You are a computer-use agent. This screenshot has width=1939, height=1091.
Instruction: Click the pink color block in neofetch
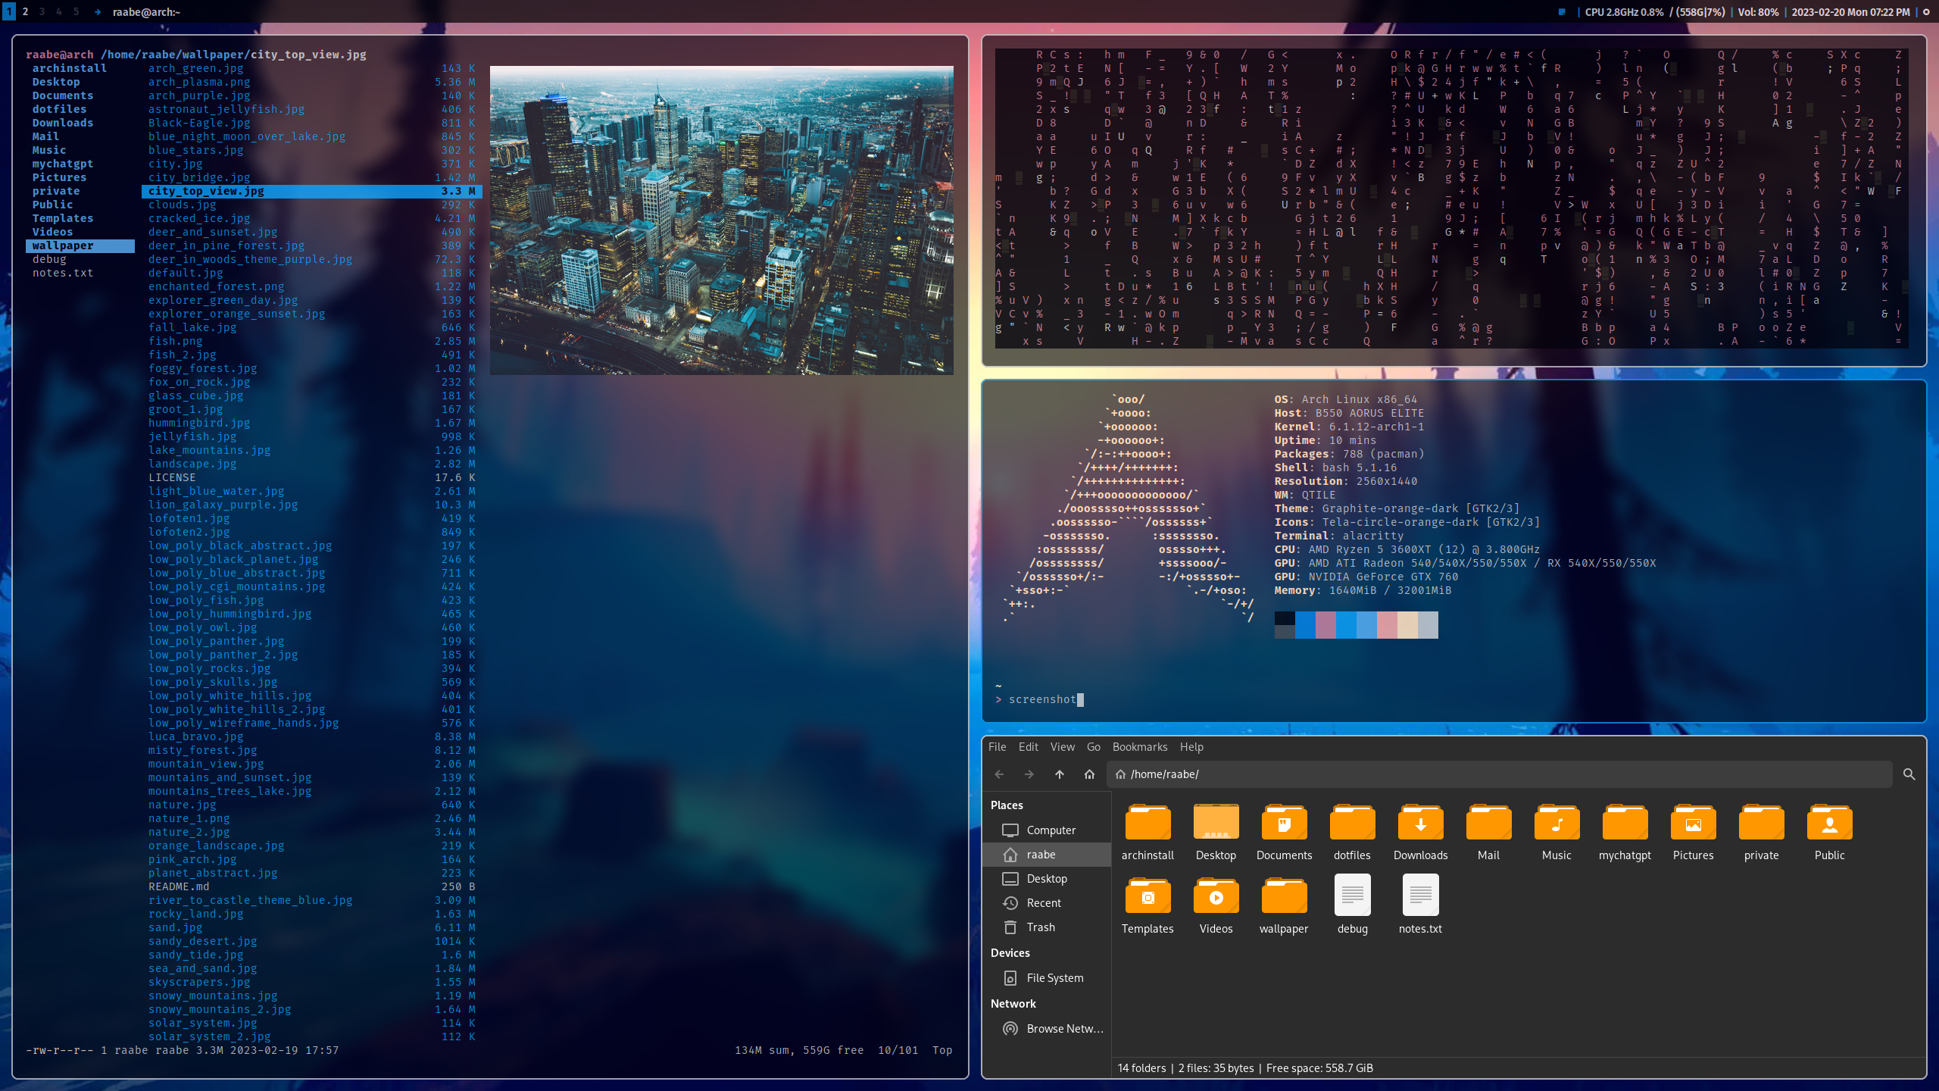click(1387, 625)
